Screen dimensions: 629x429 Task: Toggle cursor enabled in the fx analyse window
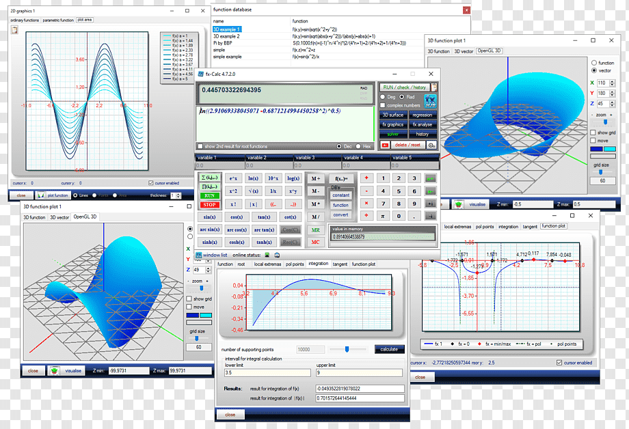[559, 363]
